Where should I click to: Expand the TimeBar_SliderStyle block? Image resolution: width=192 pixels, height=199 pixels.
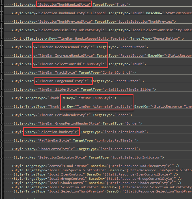[x=1, y=89]
